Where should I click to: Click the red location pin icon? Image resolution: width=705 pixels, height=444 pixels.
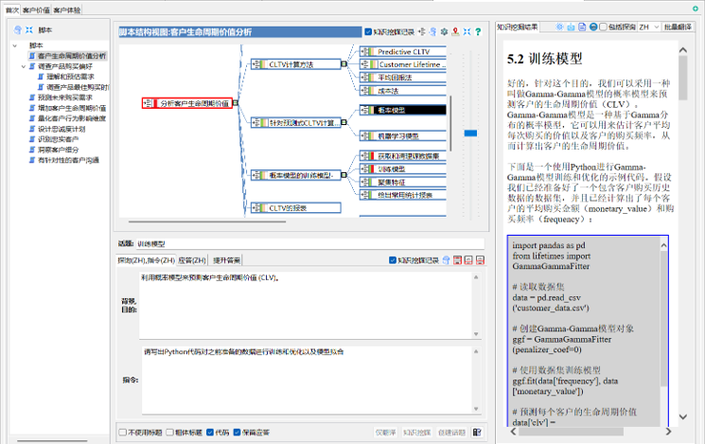click(455, 31)
